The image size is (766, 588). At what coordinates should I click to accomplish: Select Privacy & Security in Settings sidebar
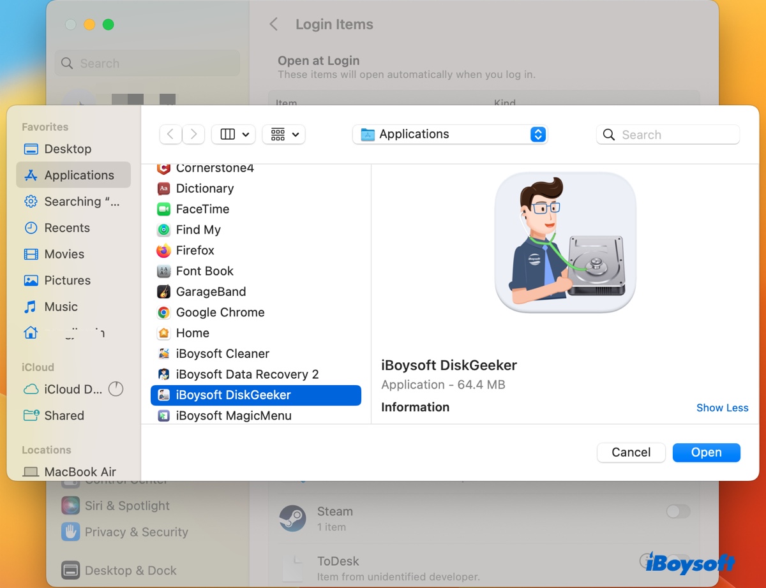(136, 533)
